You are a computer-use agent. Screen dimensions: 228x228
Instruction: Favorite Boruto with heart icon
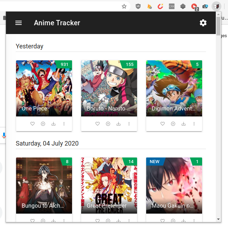pos(98,124)
